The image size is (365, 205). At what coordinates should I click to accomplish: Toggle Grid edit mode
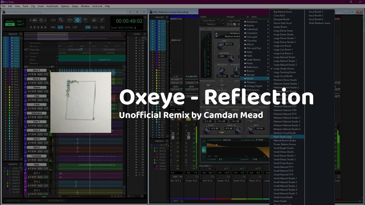(x=20, y=24)
